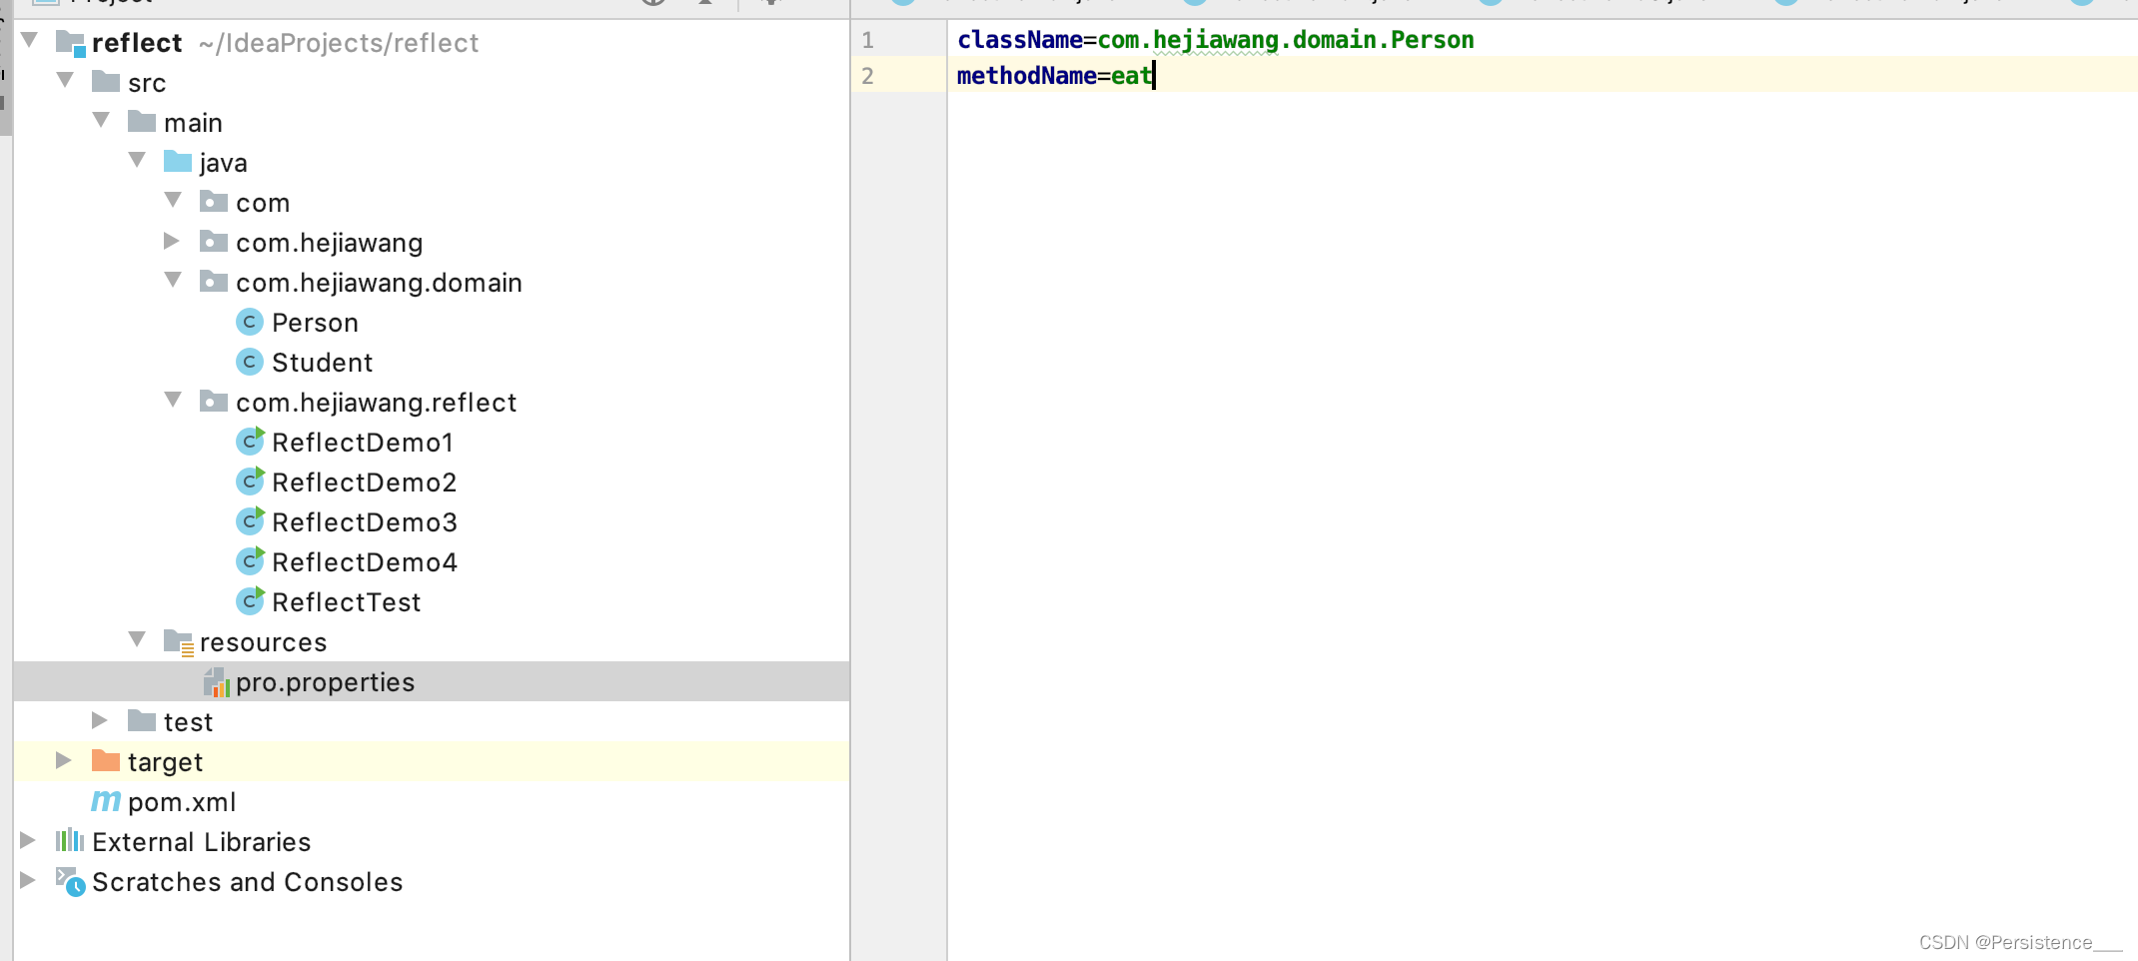Expand the test folder arrow
The width and height of the screenshot is (2138, 961).
pyautogui.click(x=100, y=720)
